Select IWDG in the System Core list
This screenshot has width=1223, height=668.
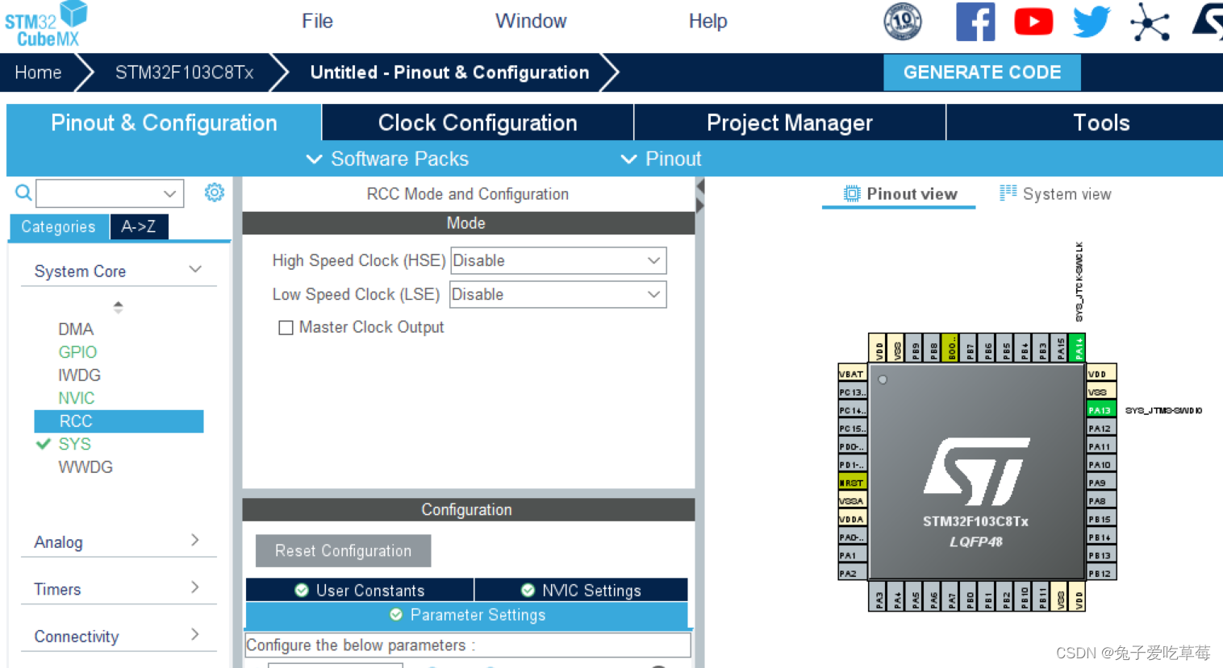tap(79, 375)
